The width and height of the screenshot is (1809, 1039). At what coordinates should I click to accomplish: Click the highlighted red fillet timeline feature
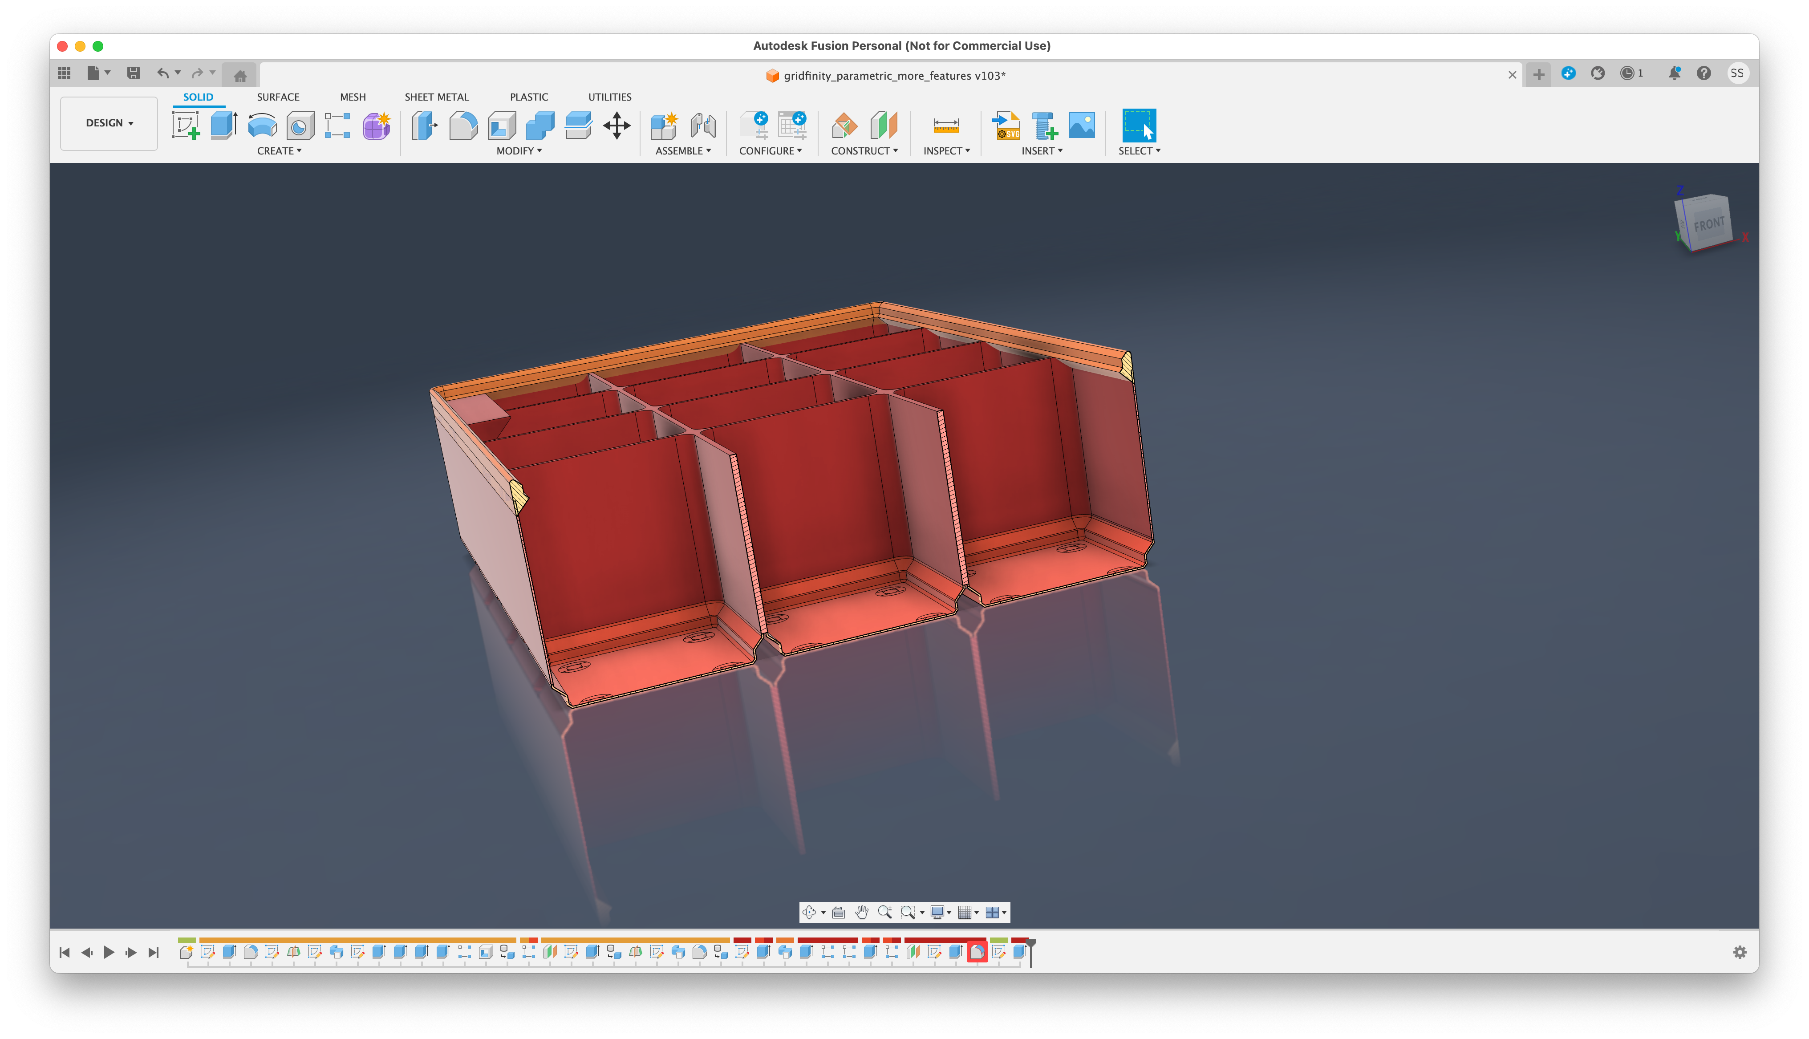point(977,951)
